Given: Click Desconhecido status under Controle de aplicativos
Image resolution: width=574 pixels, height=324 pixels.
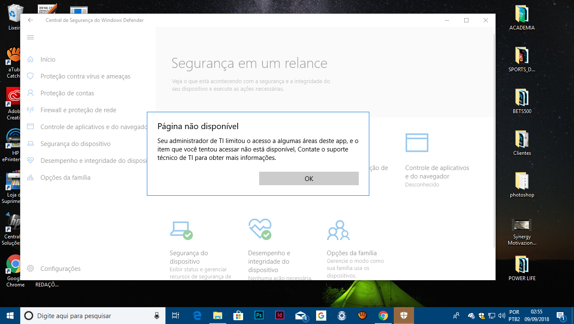Looking at the screenshot, I should pyautogui.click(x=422, y=185).
